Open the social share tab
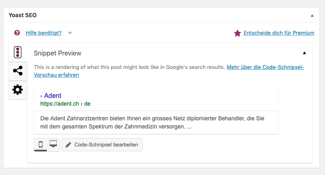This screenshot has height=175, width=325. click(17, 71)
